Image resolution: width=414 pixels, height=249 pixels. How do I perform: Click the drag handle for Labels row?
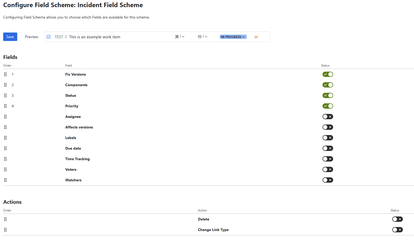pos(5,138)
